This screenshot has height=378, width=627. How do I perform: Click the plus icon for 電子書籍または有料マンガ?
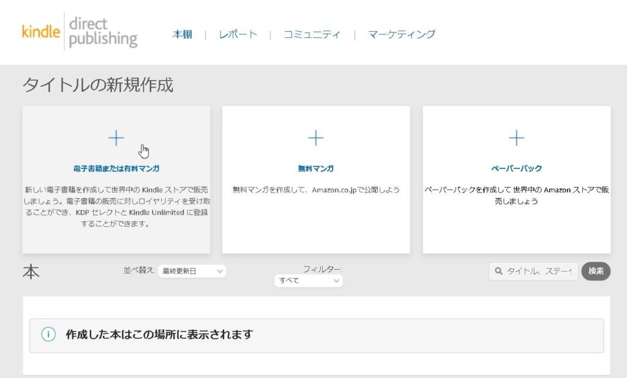(x=116, y=138)
